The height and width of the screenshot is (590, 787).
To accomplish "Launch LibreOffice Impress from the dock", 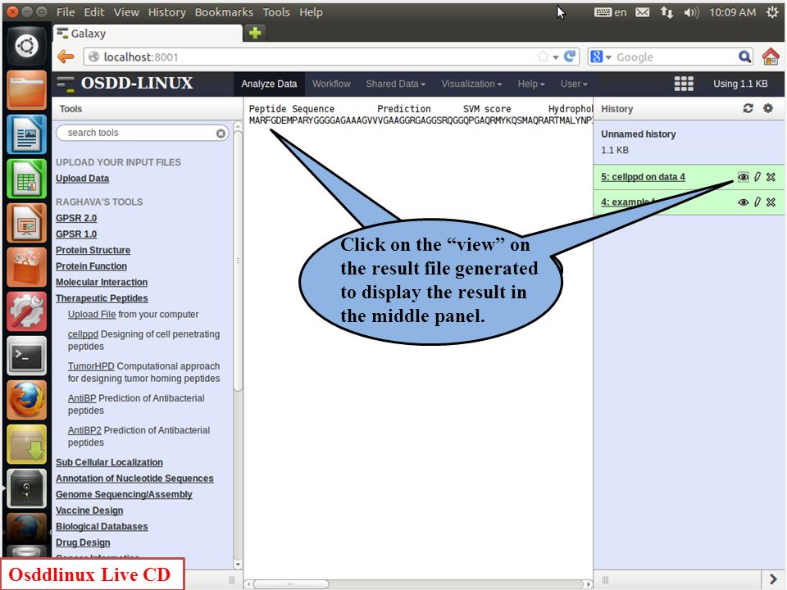I will (26, 223).
